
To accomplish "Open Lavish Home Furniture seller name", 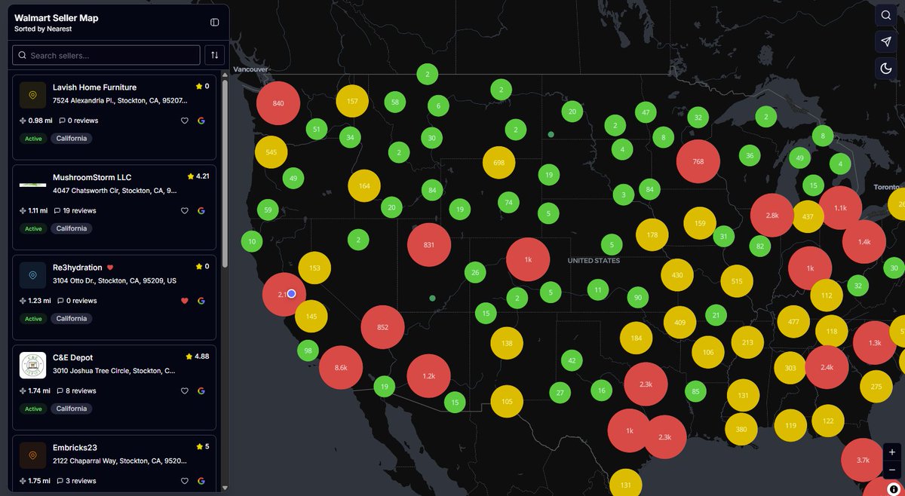I will [94, 87].
